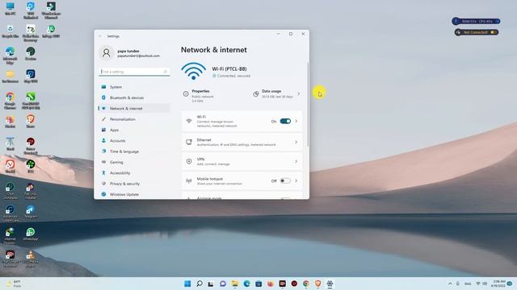Open Chat from the taskbar
The height and width of the screenshot is (290, 517).
223,284
